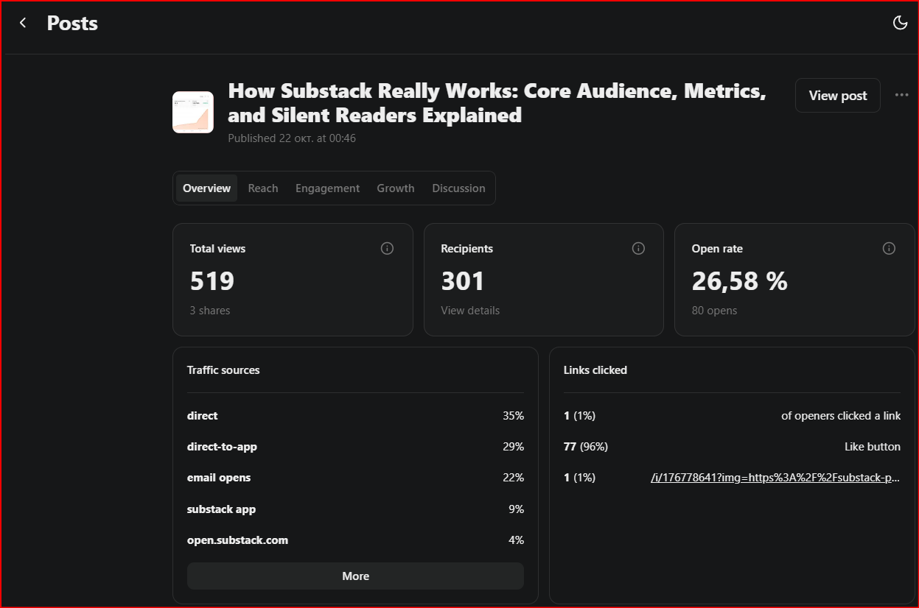Click the Posts page heading
Screen dimensions: 919x608
coord(72,24)
